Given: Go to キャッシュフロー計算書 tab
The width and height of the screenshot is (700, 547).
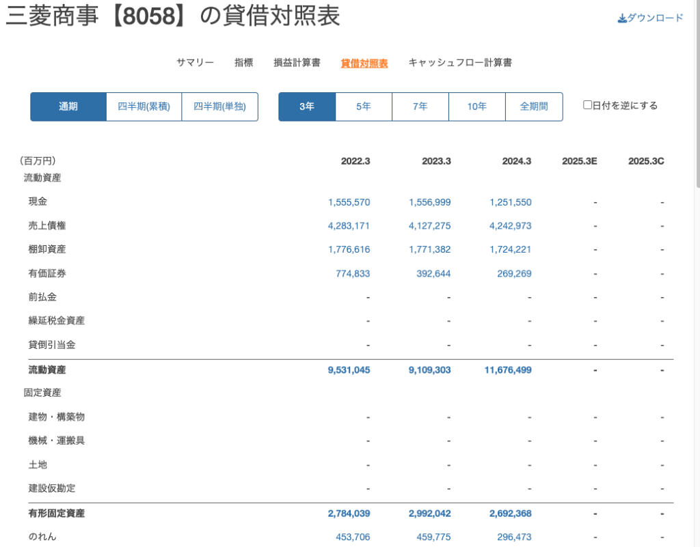Looking at the screenshot, I should coord(460,62).
